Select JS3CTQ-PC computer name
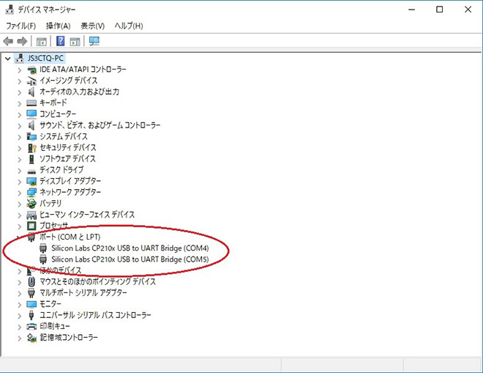 (45, 58)
